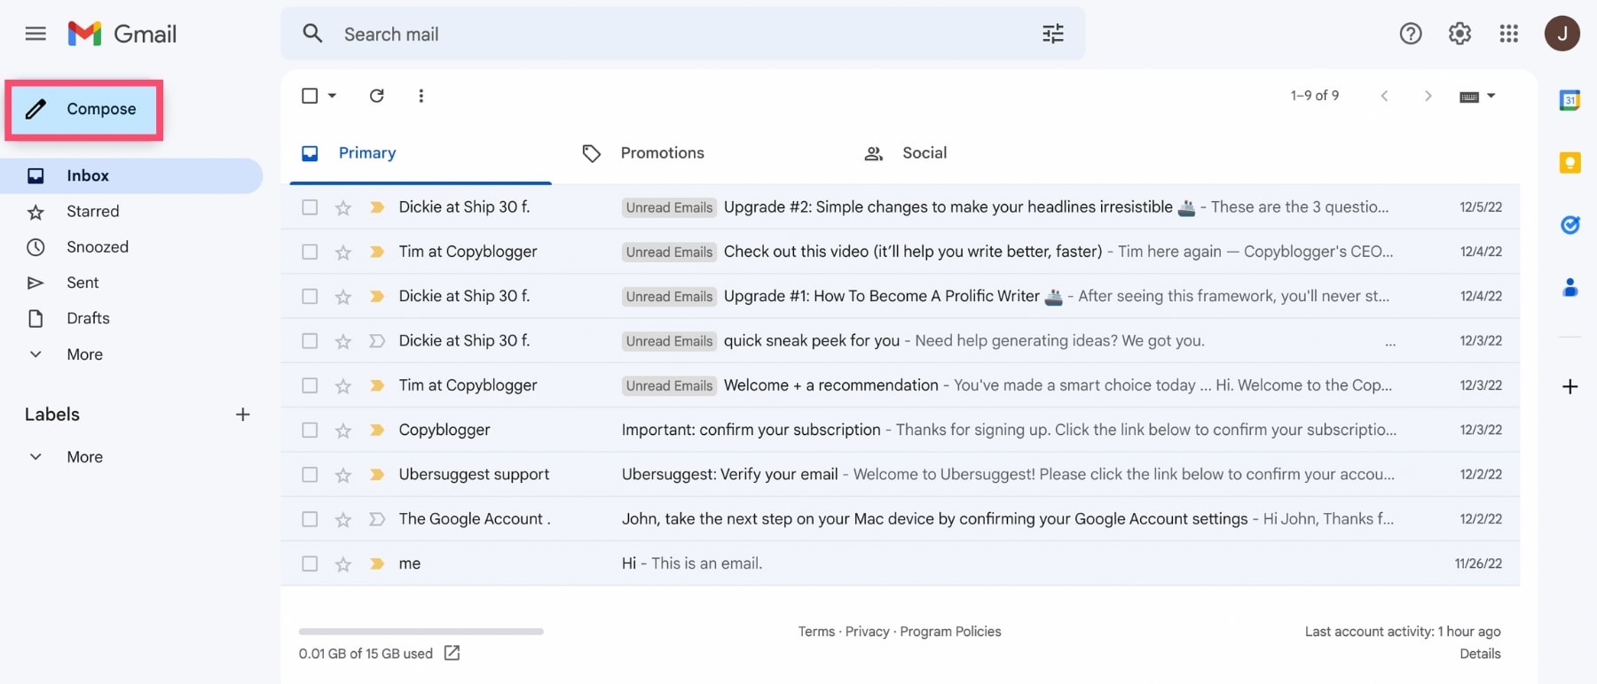Star the email from me

342,564
